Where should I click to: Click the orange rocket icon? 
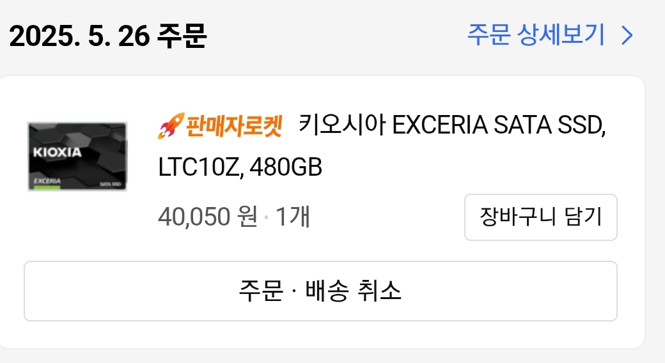pyautogui.click(x=171, y=125)
